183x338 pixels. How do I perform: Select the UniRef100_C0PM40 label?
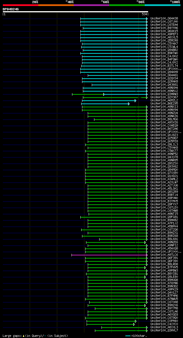[x=164, y=321]
